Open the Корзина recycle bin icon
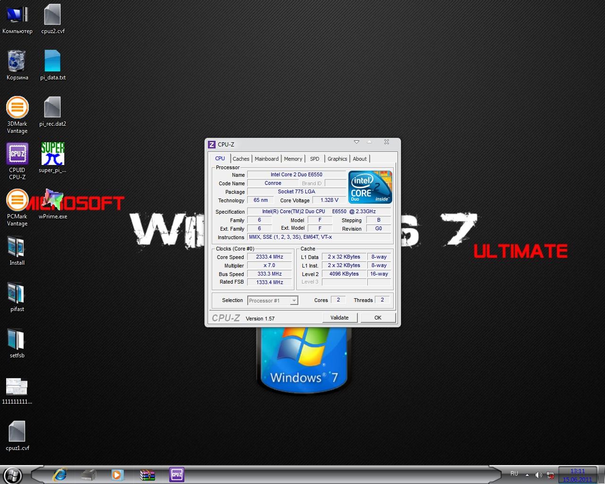The height and width of the screenshot is (484, 605). 17,66
